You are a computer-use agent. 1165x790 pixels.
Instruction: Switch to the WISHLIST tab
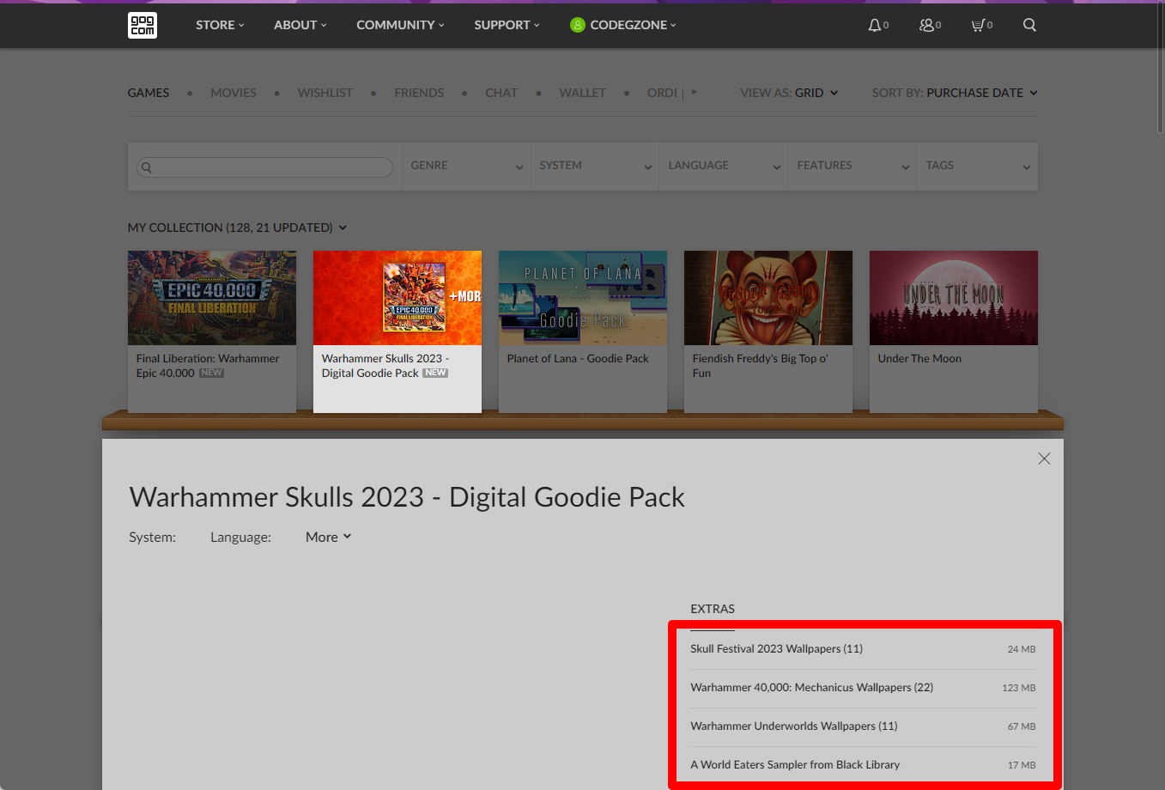(325, 93)
